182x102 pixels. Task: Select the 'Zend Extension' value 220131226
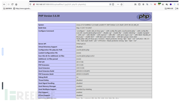(80, 68)
